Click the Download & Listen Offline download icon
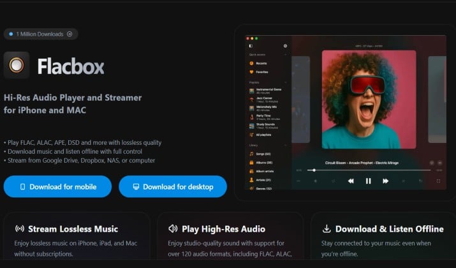Viewport: 456px width, 268px height. pos(327,228)
